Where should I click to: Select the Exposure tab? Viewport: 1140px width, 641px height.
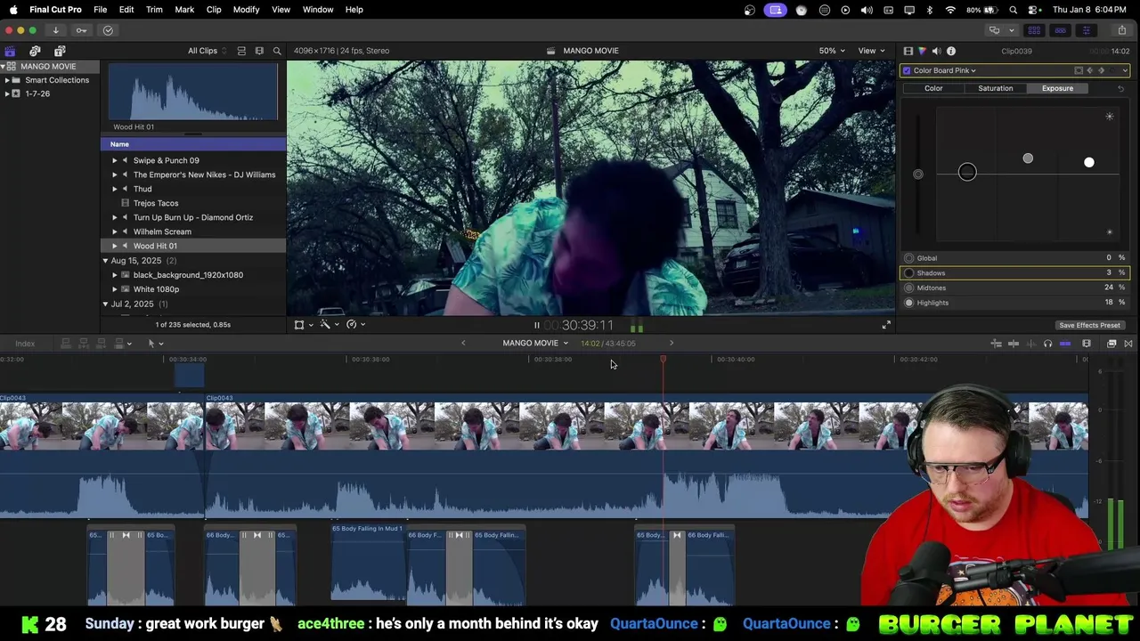tap(1057, 89)
